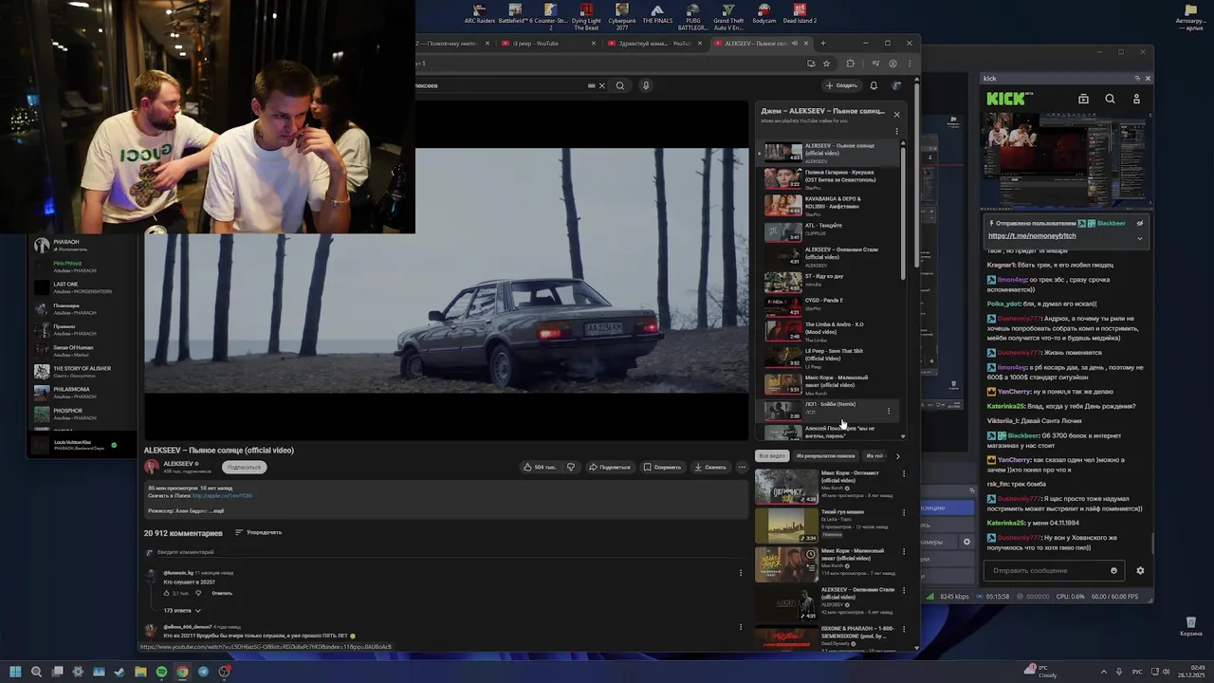Unpin the pinned Kick chat message

click(1140, 223)
